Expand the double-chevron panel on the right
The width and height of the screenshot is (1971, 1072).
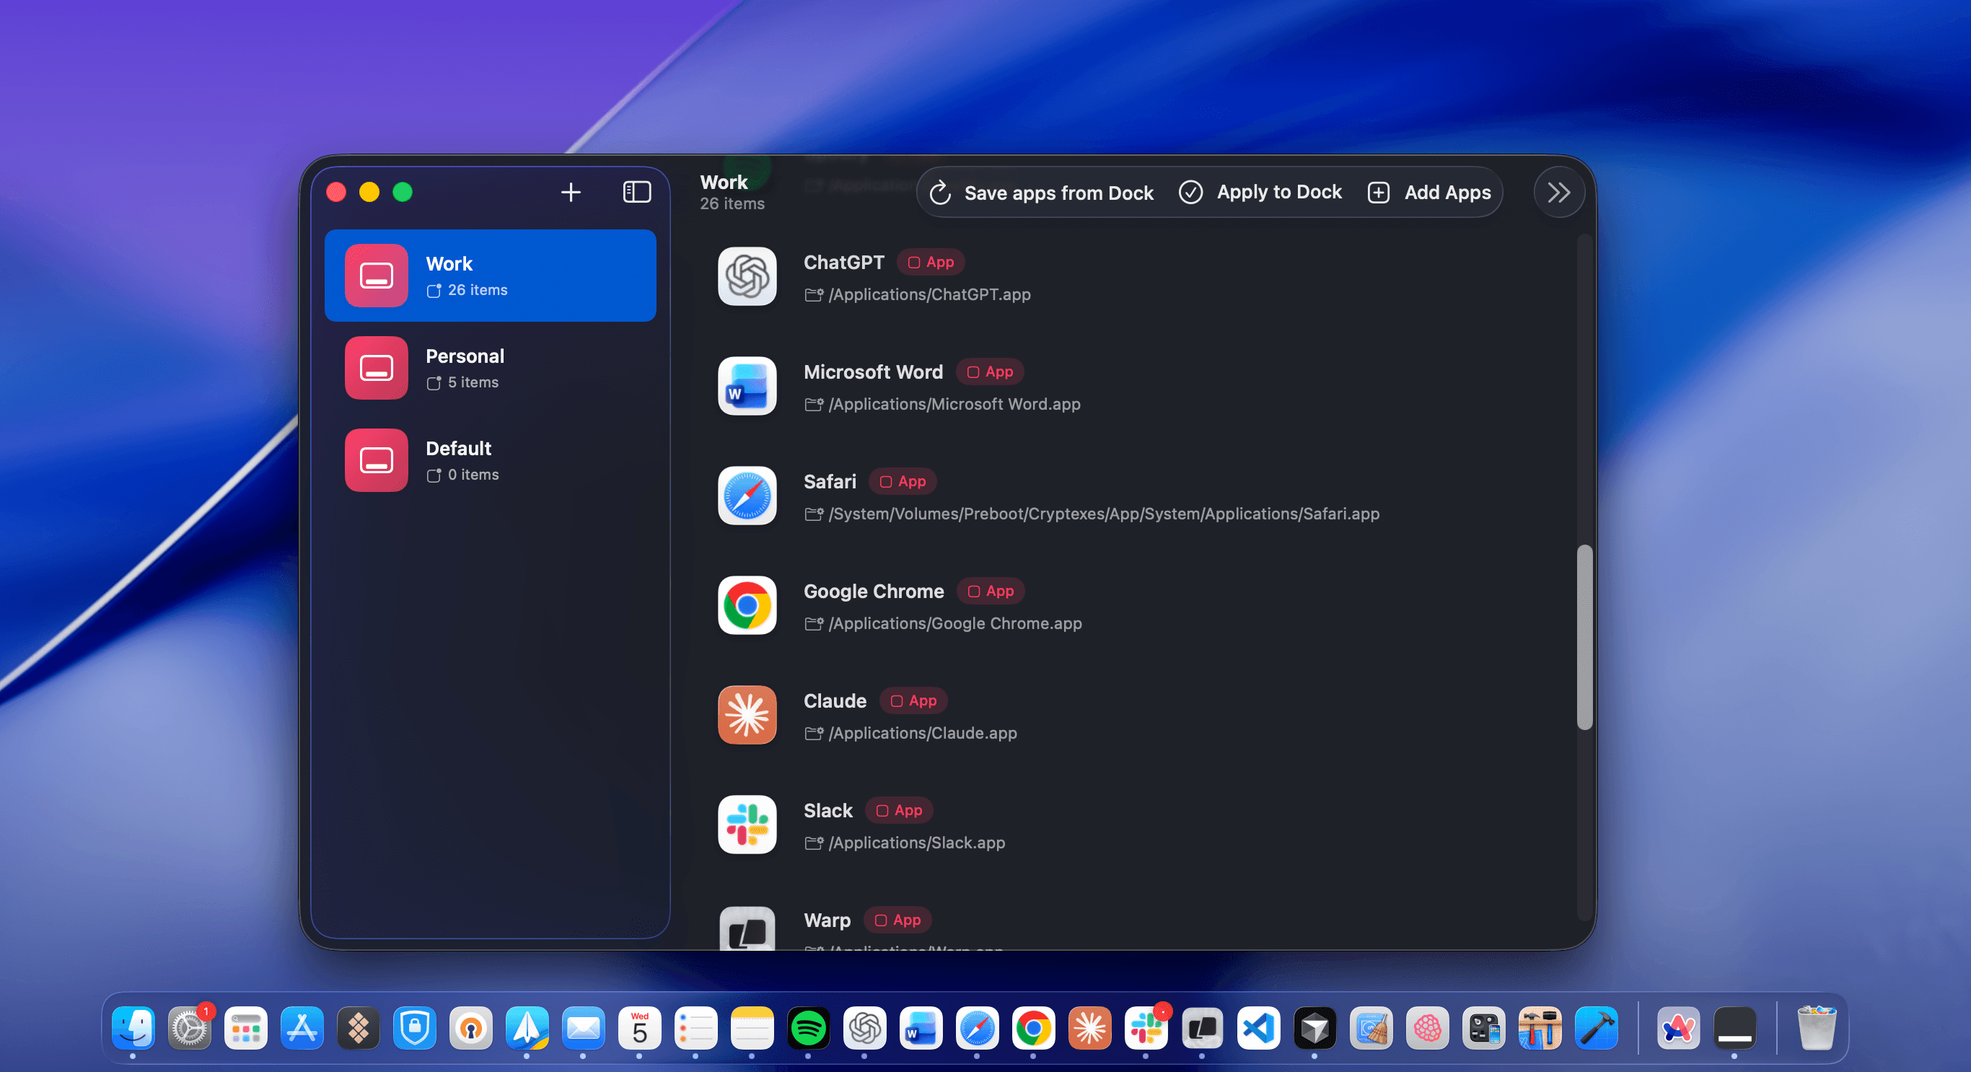[1558, 192]
